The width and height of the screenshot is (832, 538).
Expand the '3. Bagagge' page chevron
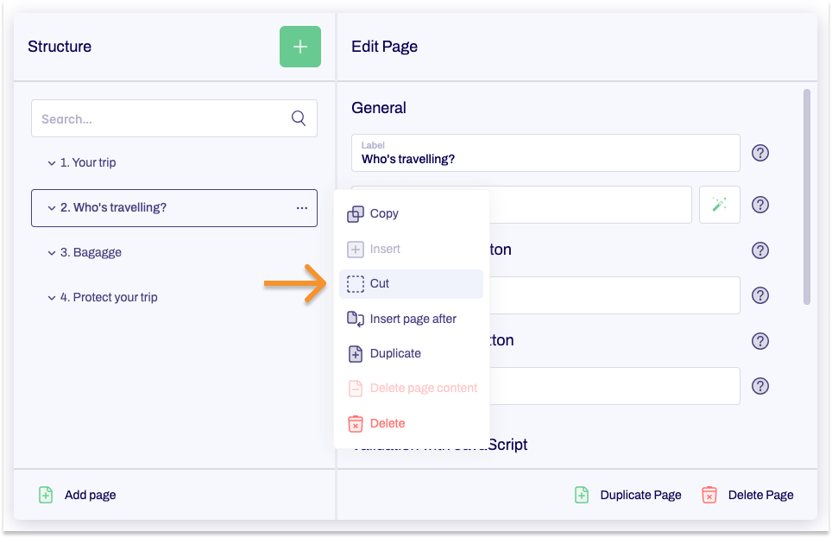click(x=52, y=252)
